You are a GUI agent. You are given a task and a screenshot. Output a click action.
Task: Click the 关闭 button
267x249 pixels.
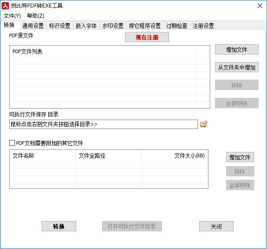coord(216,226)
